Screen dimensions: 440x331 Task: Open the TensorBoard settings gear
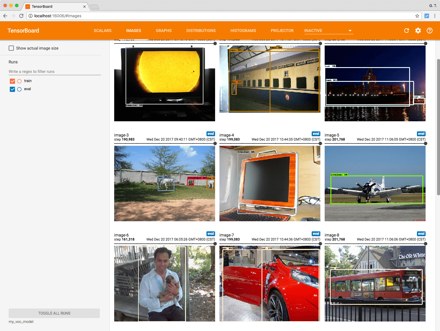click(418, 31)
